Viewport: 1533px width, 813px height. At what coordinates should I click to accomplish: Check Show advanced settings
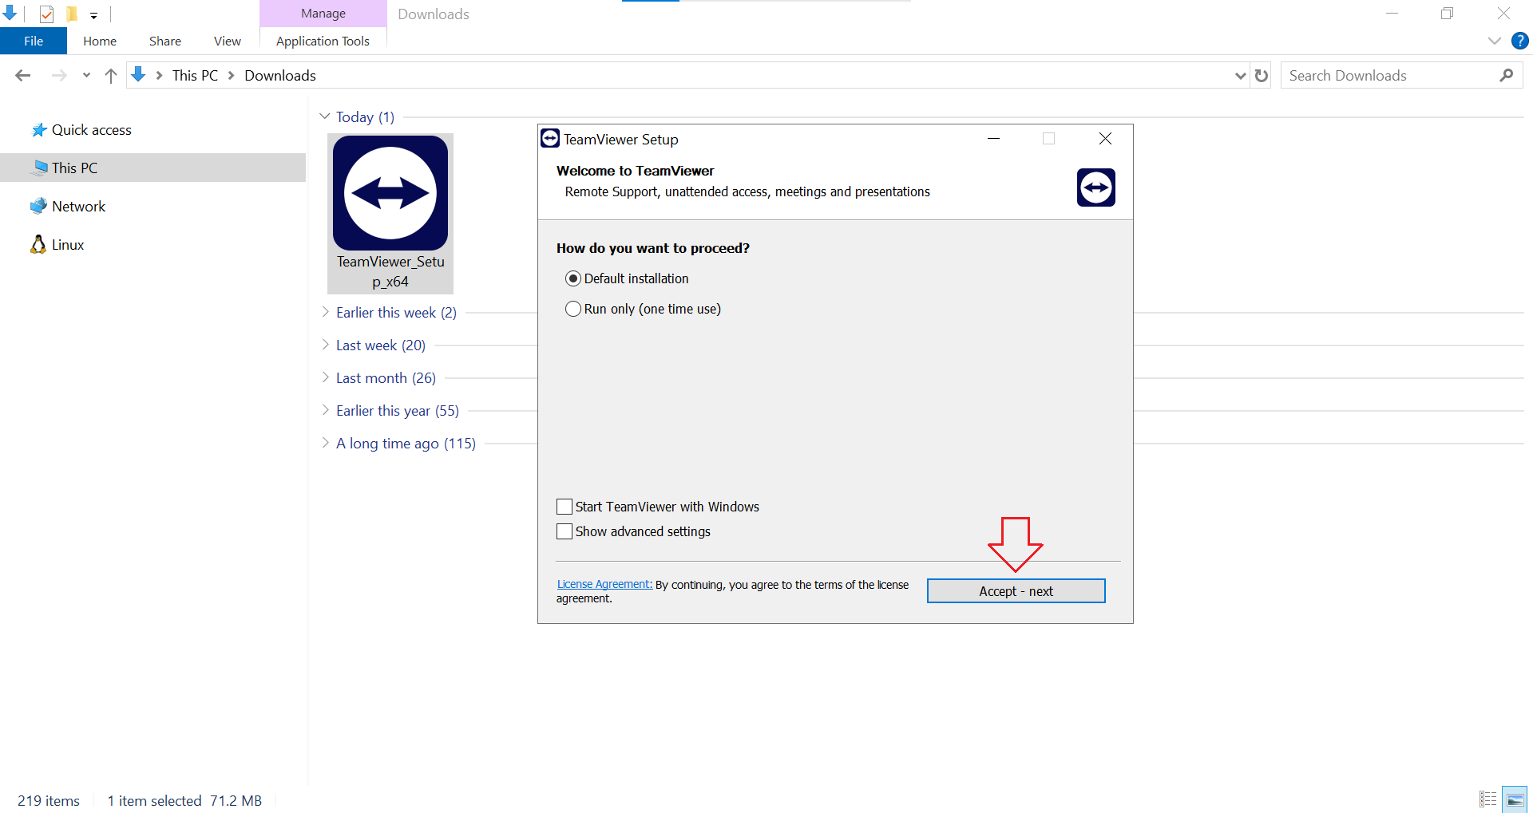[564, 531]
